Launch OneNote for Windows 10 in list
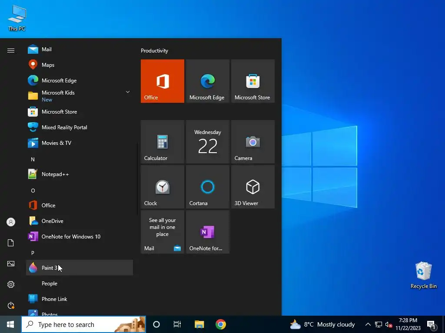Image resolution: width=445 pixels, height=333 pixels. tap(80, 236)
